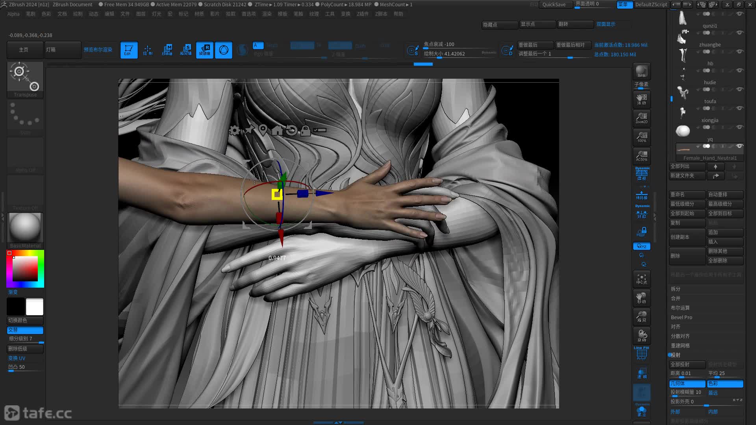Image resolution: width=756 pixels, height=425 pixels.
Task: Click the Zoom2D icon
Action: pos(641,118)
